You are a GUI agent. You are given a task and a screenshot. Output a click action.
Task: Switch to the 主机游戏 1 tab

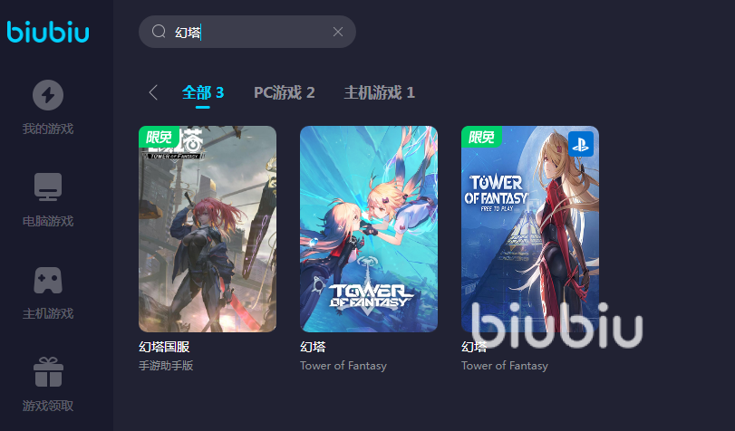tap(379, 92)
